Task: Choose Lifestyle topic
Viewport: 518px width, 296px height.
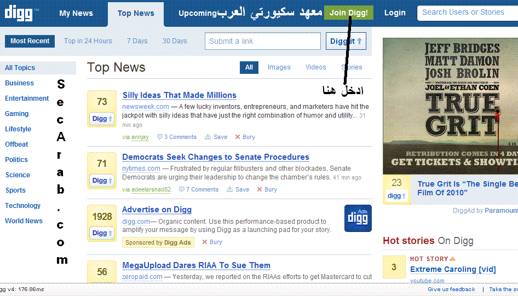Action: pyautogui.click(x=18, y=129)
